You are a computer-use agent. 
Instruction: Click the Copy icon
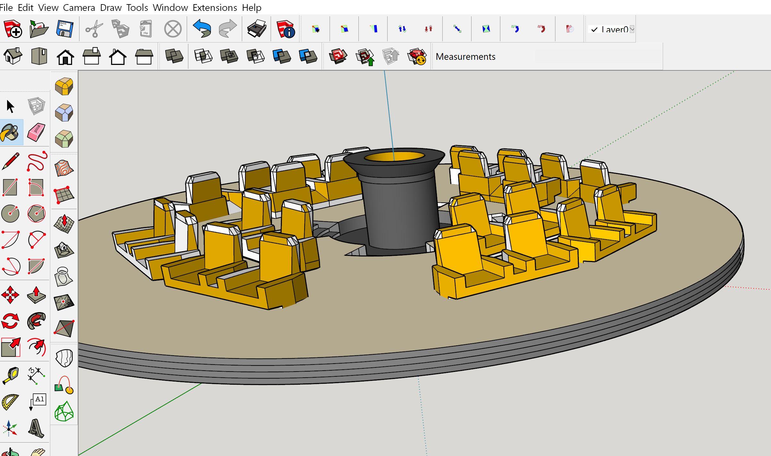click(x=120, y=29)
